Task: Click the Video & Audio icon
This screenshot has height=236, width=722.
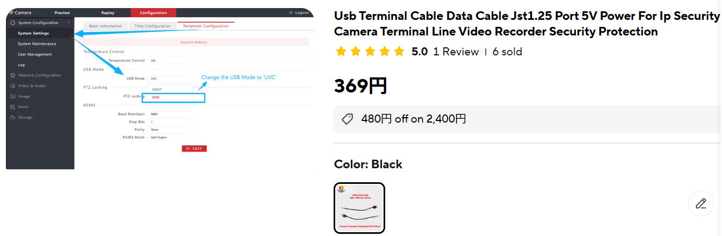Action: coord(12,86)
